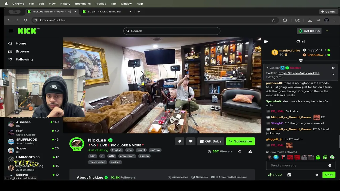This screenshot has height=191, width=340.
Task: Open the channel points shop icon
Action: click(289, 175)
